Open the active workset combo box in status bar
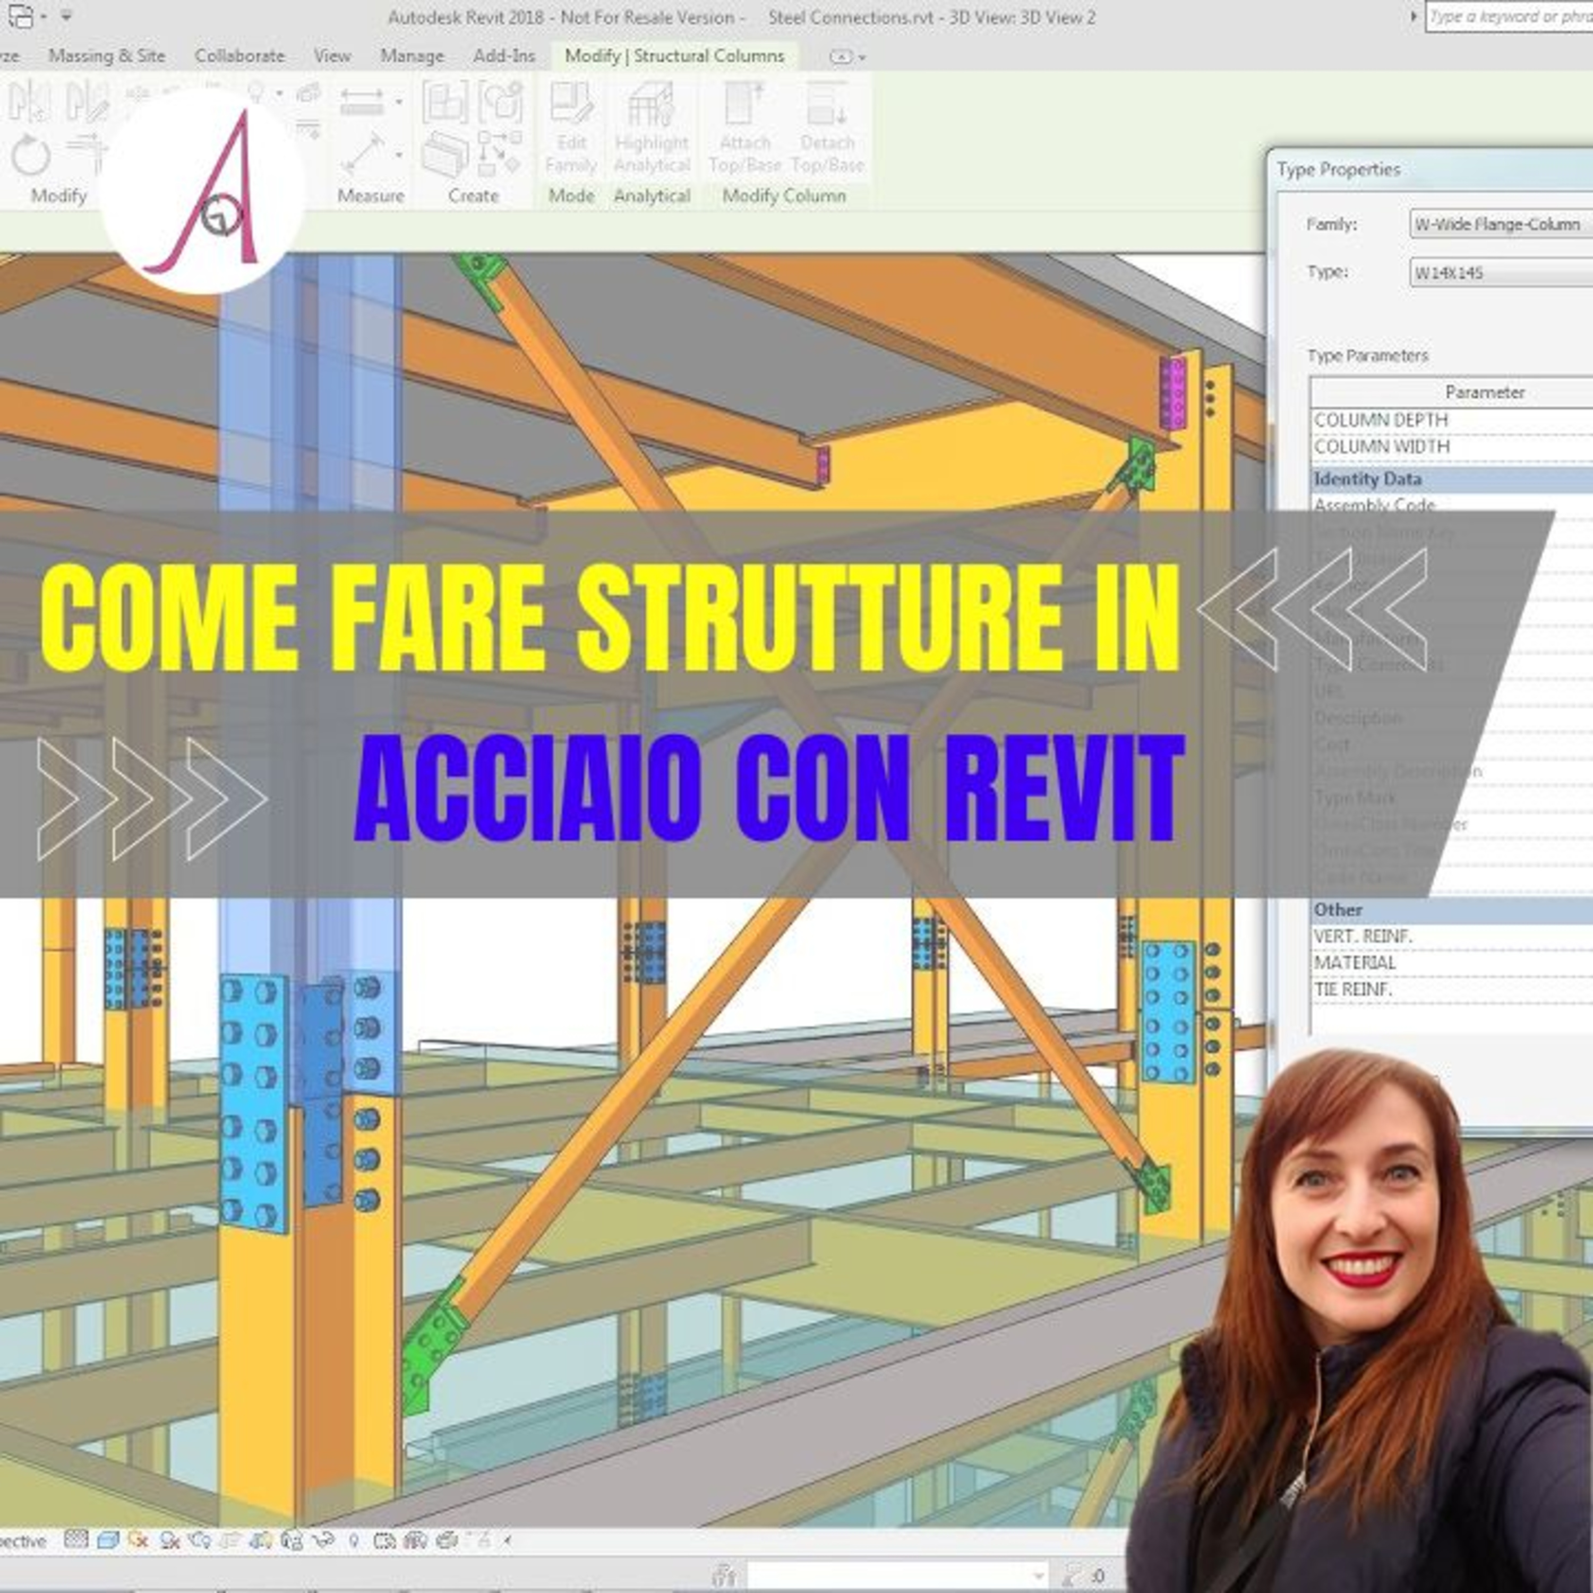This screenshot has width=1593, height=1593. click(x=897, y=1575)
